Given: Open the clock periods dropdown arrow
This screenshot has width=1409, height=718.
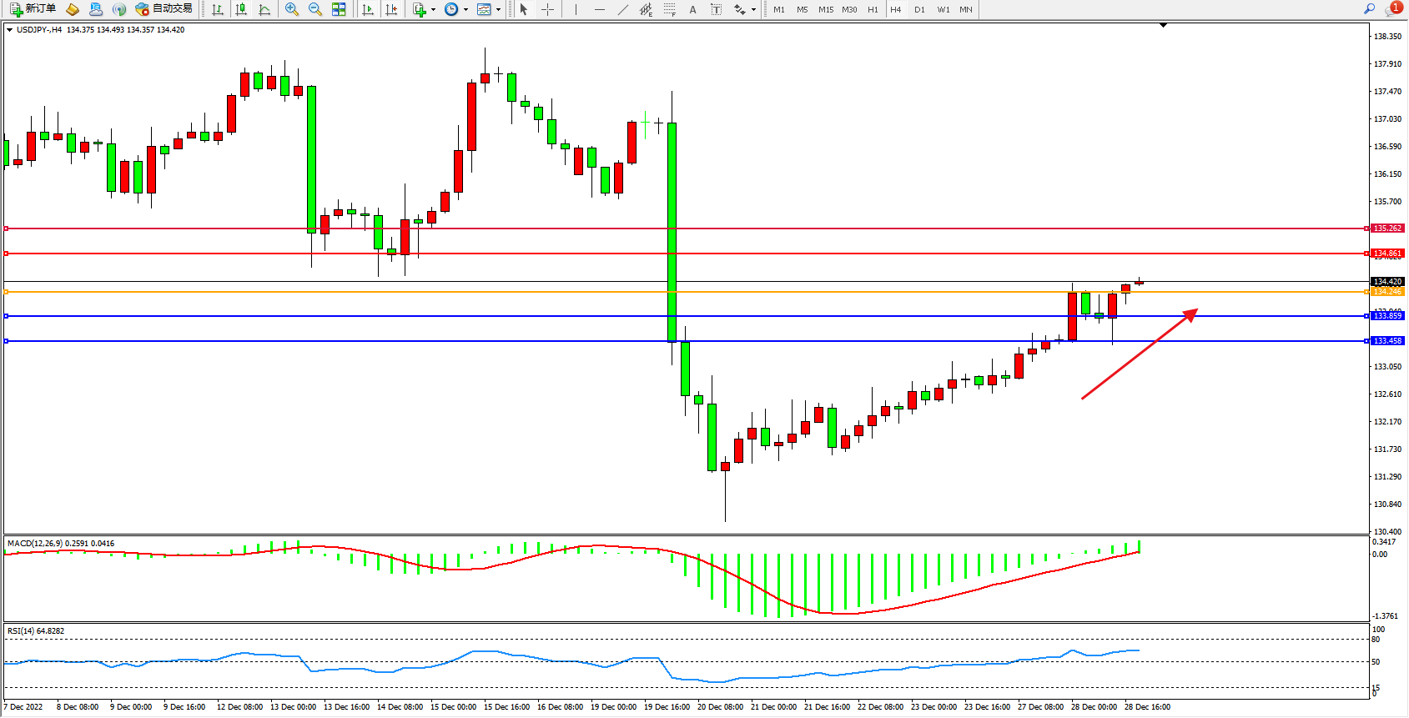Looking at the screenshot, I should (465, 10).
